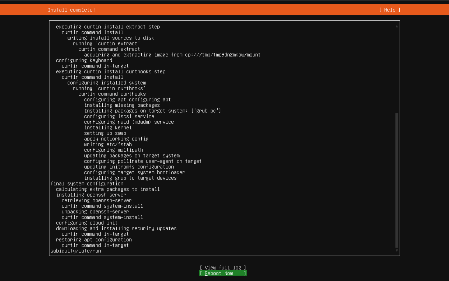Click log line "running 'curtin curthooks'"
The width and height of the screenshot is (449, 281).
[x=109, y=88]
